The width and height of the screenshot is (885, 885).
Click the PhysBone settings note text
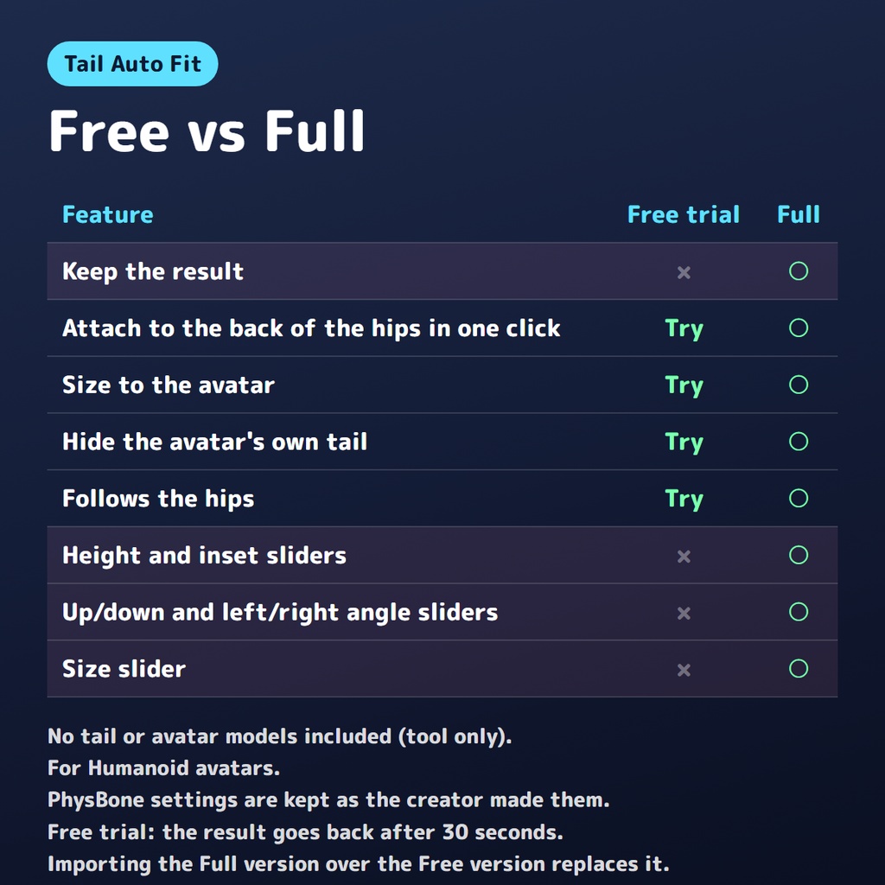coord(328,799)
